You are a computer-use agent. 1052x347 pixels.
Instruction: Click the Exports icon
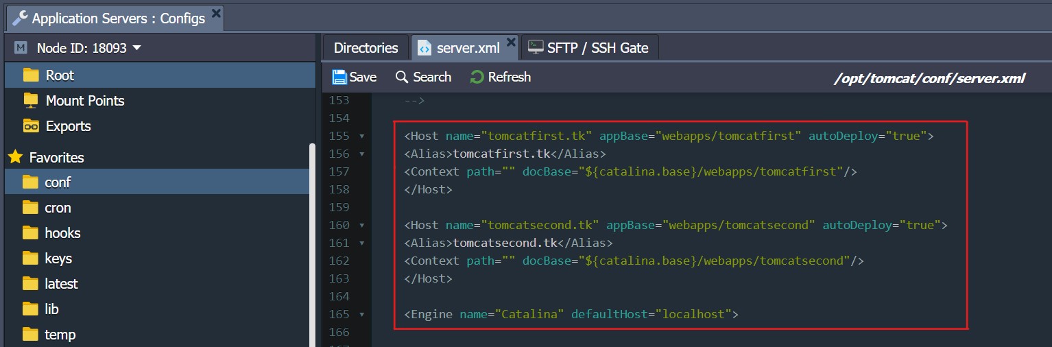31,126
